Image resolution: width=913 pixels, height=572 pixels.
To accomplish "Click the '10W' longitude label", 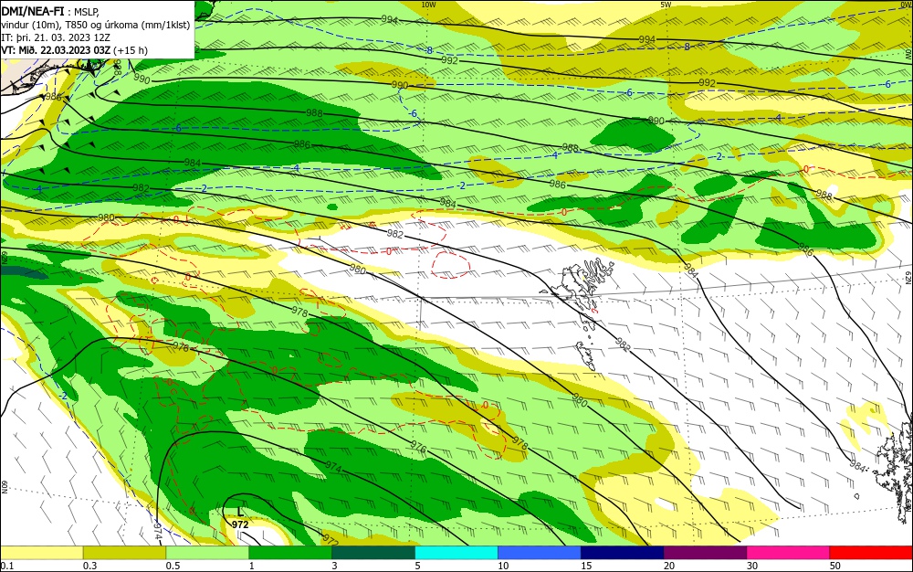I will (x=428, y=5).
